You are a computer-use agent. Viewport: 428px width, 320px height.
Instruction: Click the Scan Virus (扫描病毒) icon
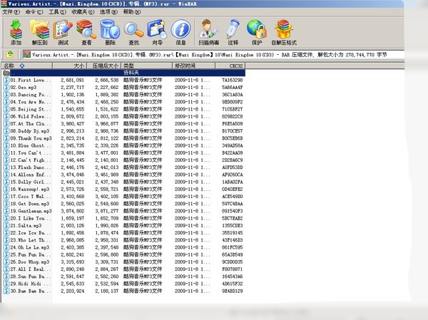pos(208,32)
